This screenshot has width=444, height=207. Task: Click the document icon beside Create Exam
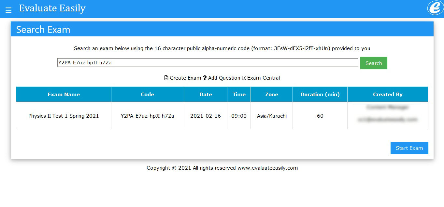(x=166, y=78)
